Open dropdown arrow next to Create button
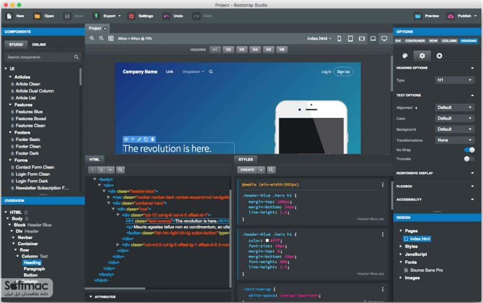 (x=261, y=169)
